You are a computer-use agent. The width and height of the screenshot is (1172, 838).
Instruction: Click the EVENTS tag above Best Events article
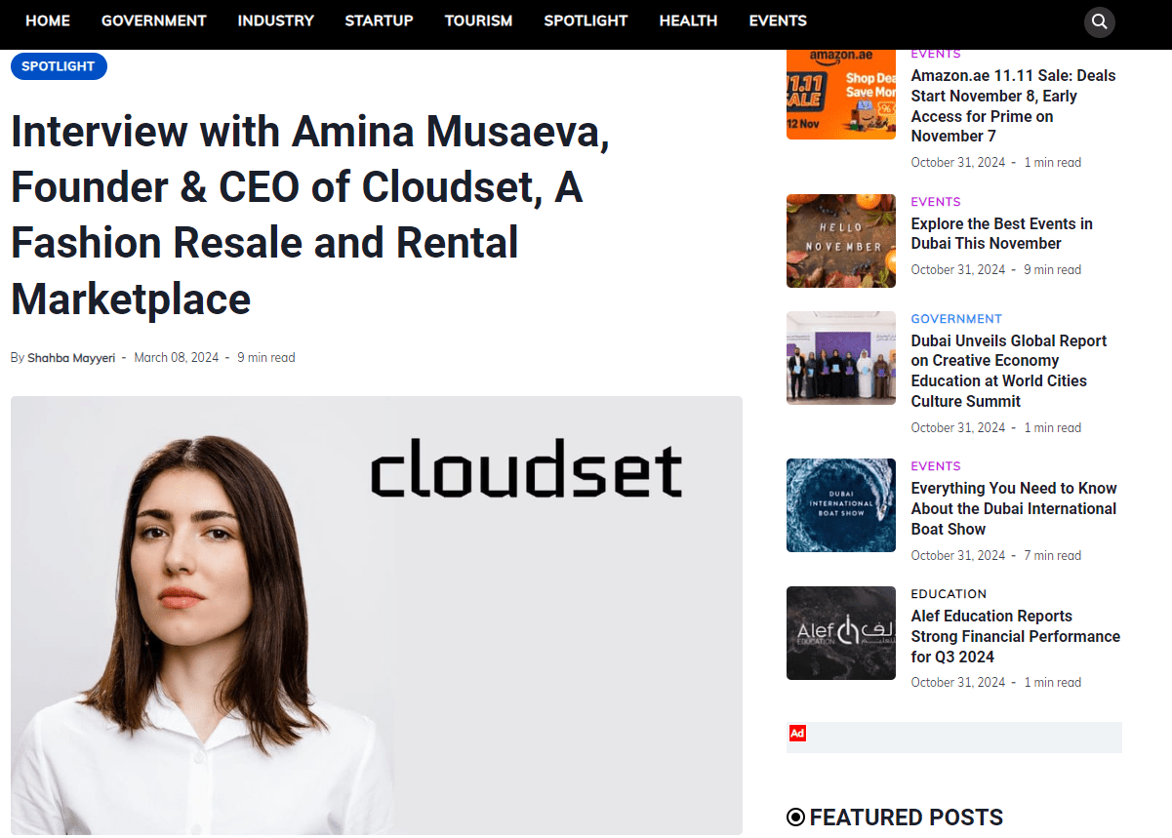coord(936,202)
